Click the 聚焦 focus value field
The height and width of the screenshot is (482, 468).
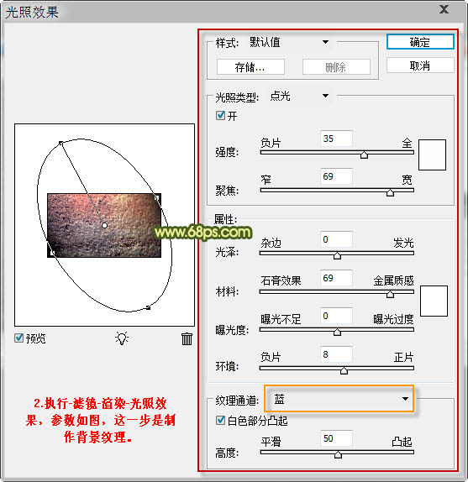click(x=336, y=176)
